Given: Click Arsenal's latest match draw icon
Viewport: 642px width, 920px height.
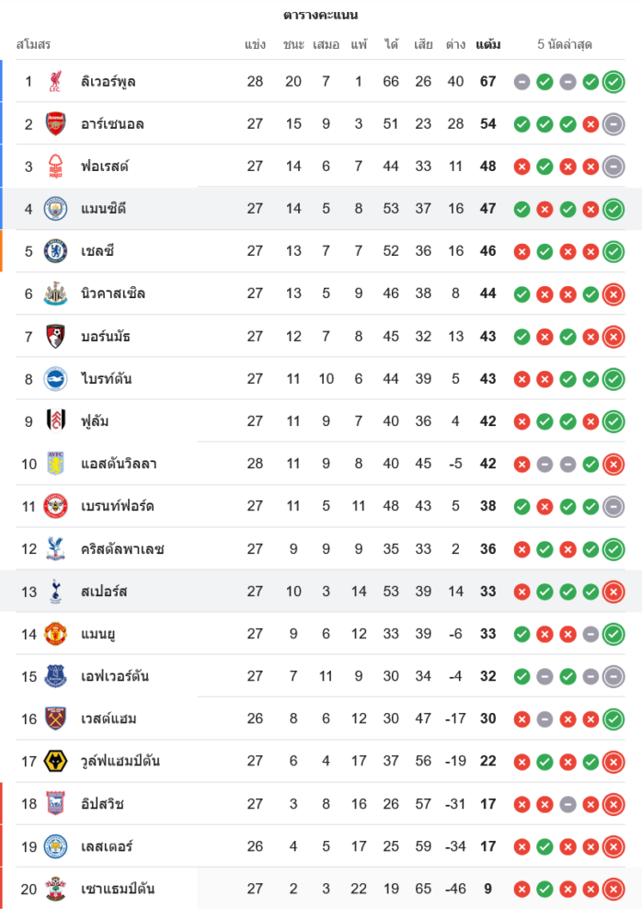Looking at the screenshot, I should point(613,124).
